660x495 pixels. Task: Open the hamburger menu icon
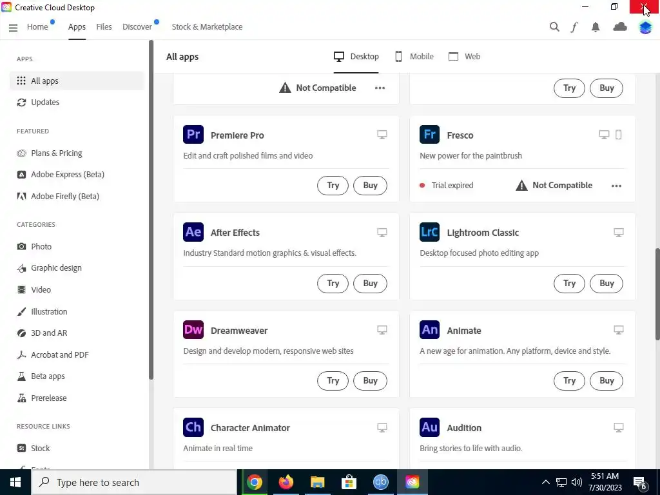(x=13, y=27)
